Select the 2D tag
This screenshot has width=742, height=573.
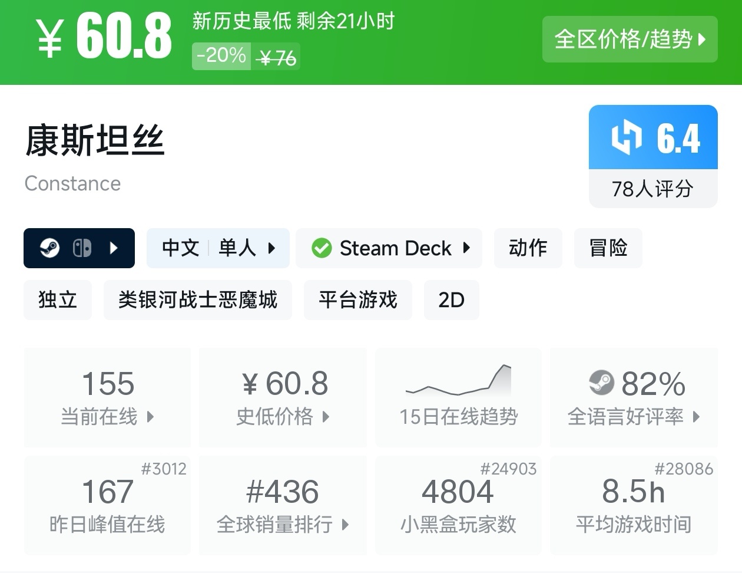click(451, 300)
